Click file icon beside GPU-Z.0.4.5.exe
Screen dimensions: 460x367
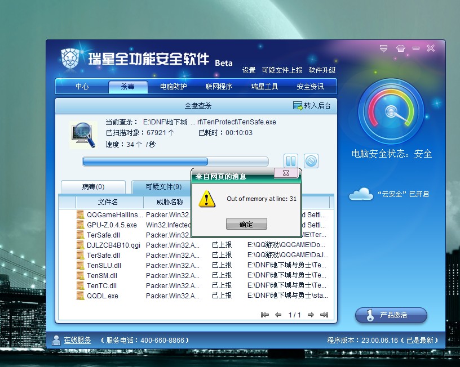(81, 225)
